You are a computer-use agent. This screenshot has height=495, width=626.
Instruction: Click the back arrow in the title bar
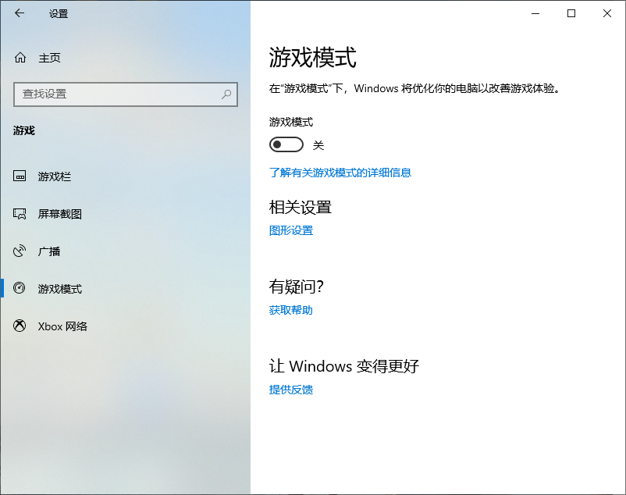click(x=20, y=13)
